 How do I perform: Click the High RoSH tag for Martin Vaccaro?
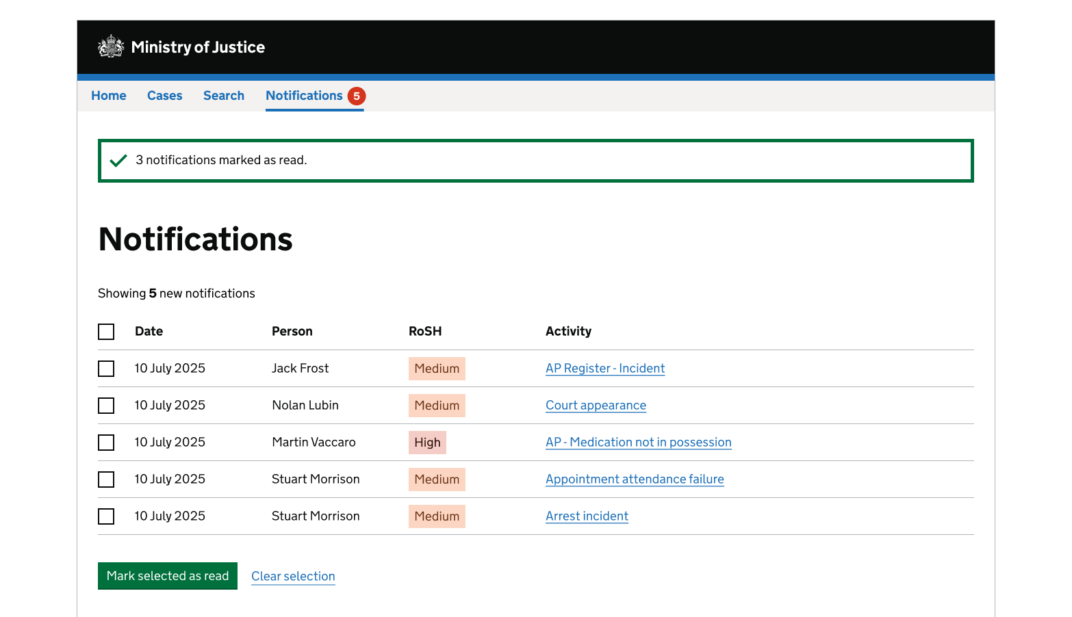point(427,443)
